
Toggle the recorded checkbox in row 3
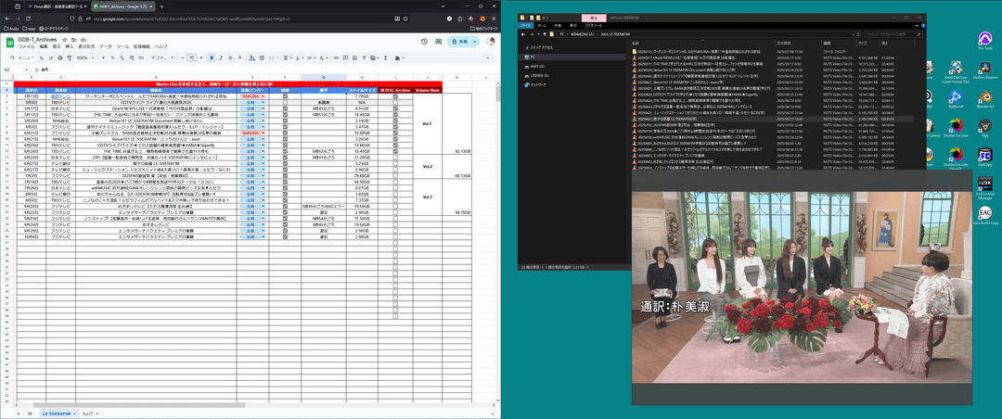coord(285,95)
